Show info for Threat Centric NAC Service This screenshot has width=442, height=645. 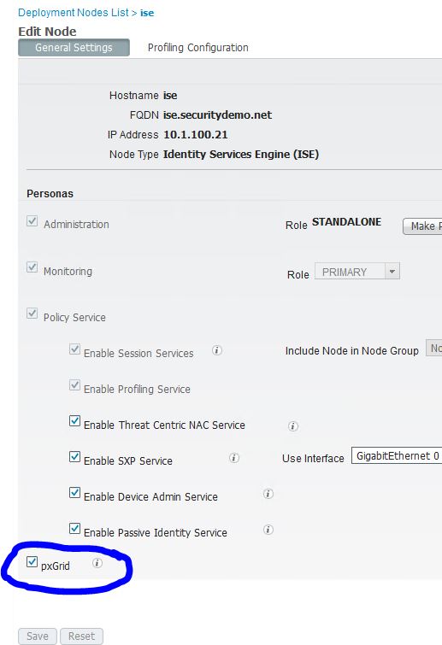pyautogui.click(x=293, y=426)
